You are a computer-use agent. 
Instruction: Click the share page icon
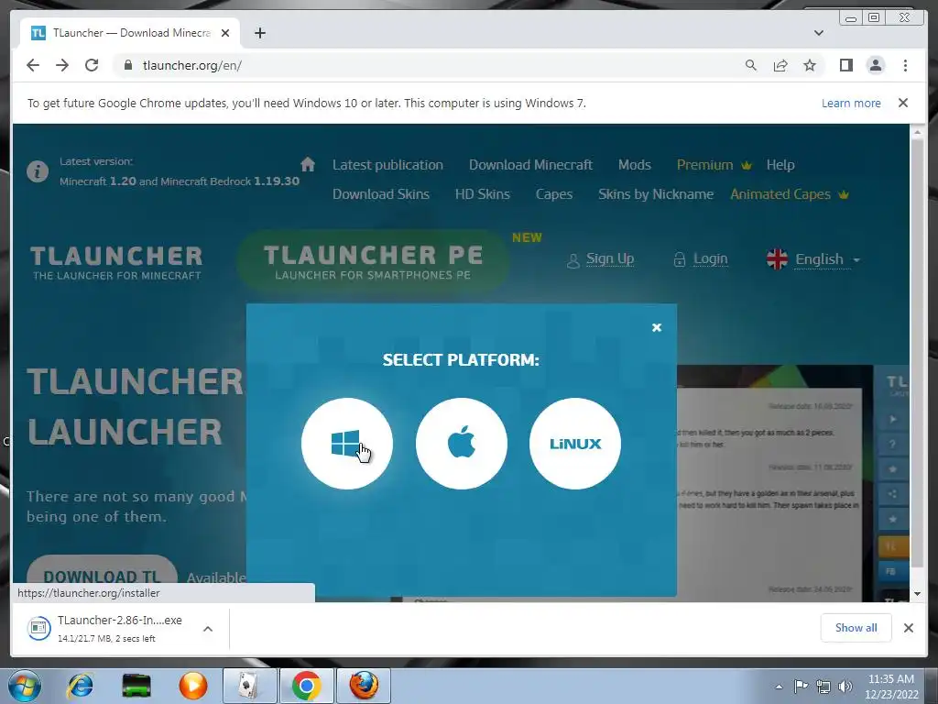(780, 65)
